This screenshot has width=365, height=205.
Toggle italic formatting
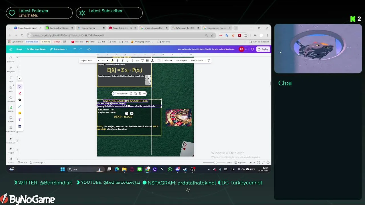point(122,60)
